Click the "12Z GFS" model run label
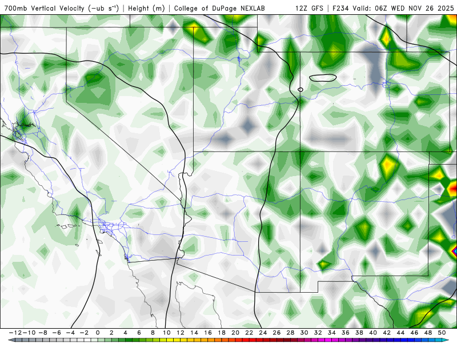Viewport: 457px width, 343px height. pos(309,9)
